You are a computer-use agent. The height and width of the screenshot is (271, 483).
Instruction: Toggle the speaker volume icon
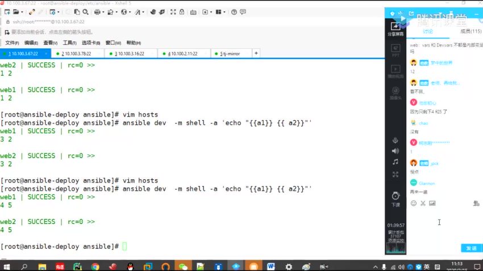click(395, 151)
